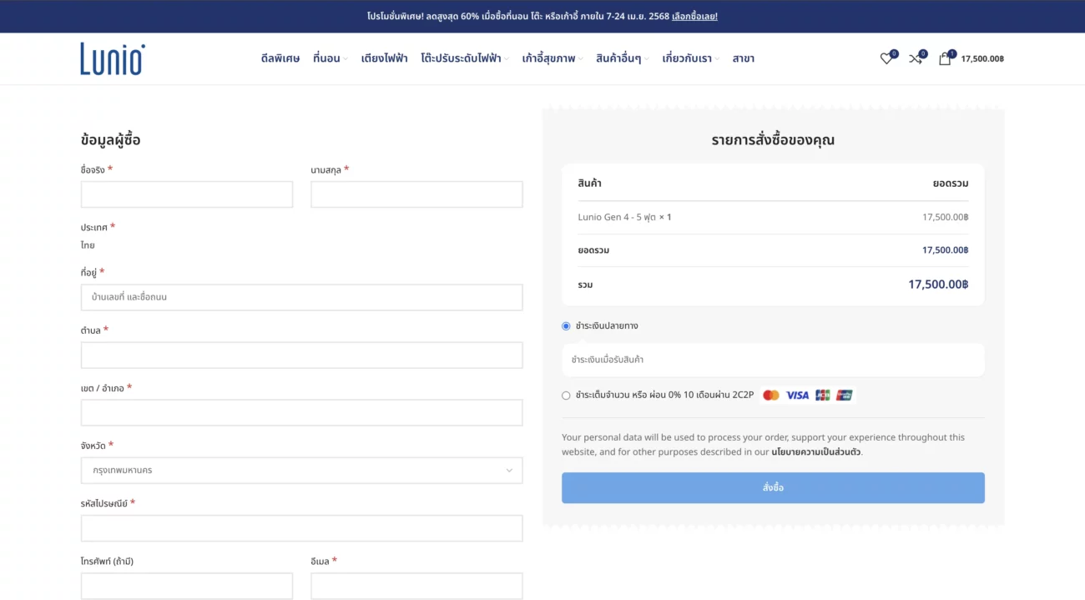Open the นโยบายความเป็นส่วนตัว privacy policy link
The width and height of the screenshot is (1085, 600).
pos(816,452)
